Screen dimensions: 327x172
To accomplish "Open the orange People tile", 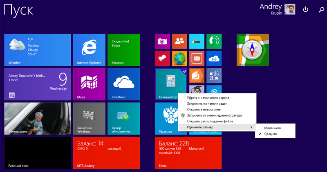I will coord(179,42).
